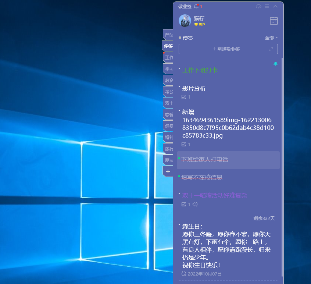The height and width of the screenshot is (284, 311).
Task: Select the 便签 category tab
Action: coord(168,46)
